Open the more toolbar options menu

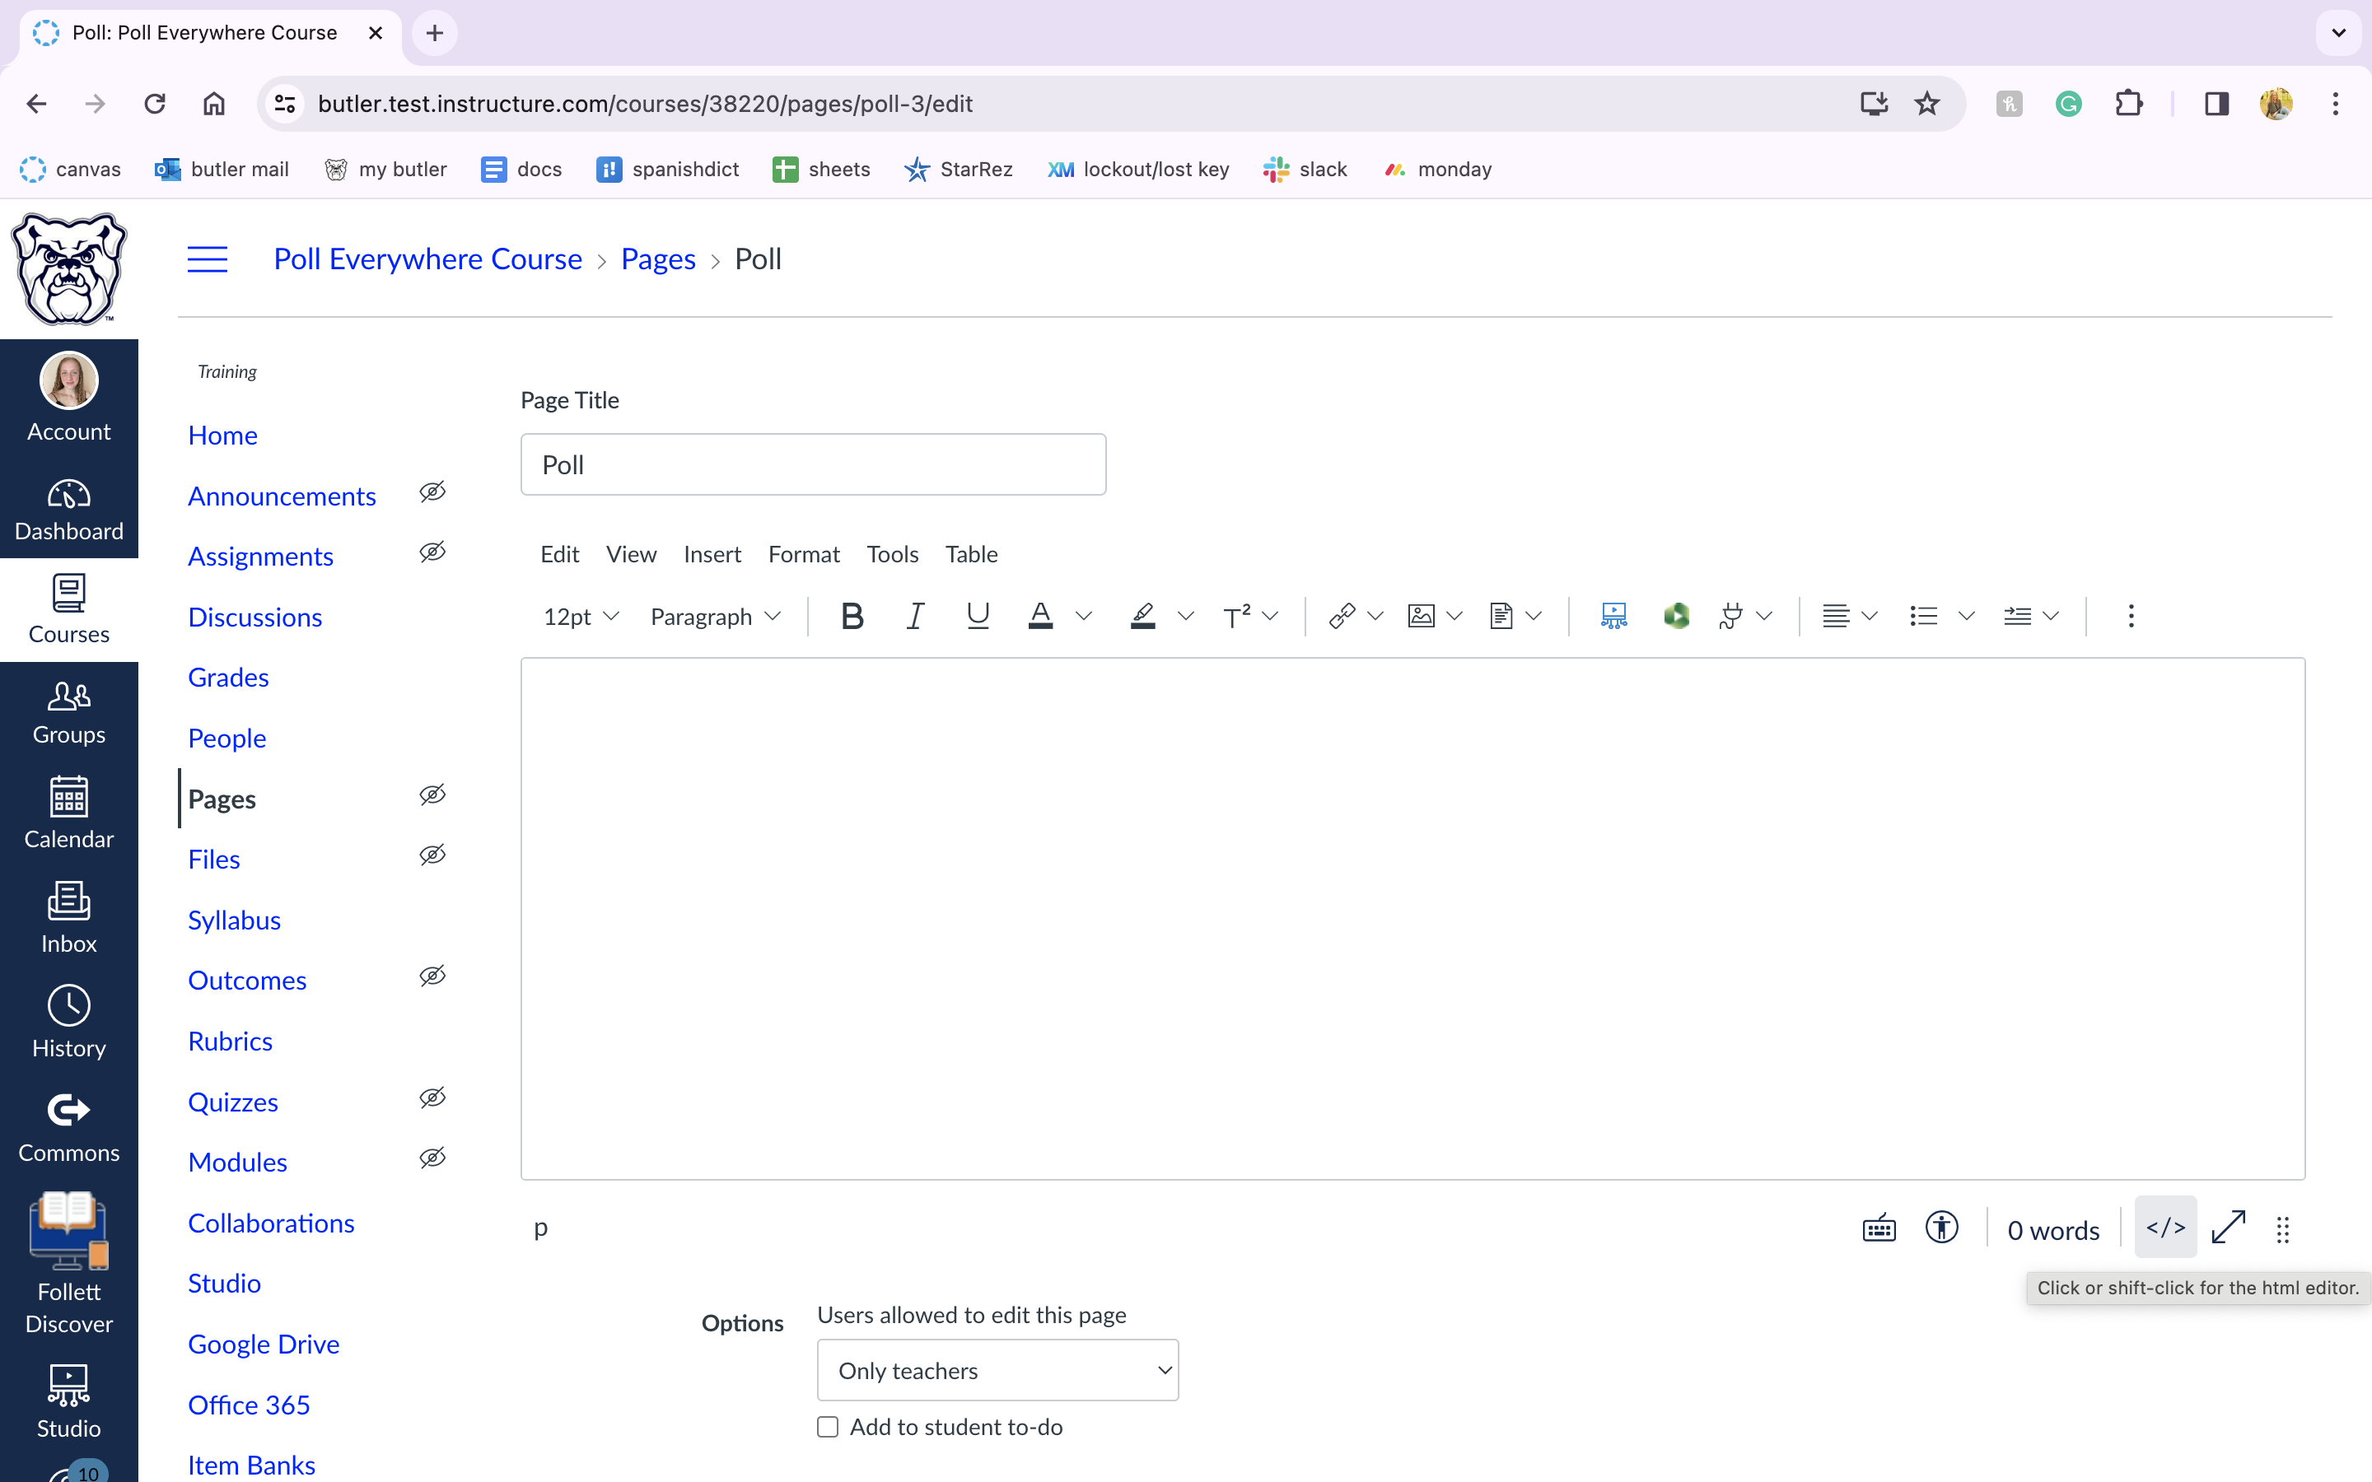(2131, 616)
